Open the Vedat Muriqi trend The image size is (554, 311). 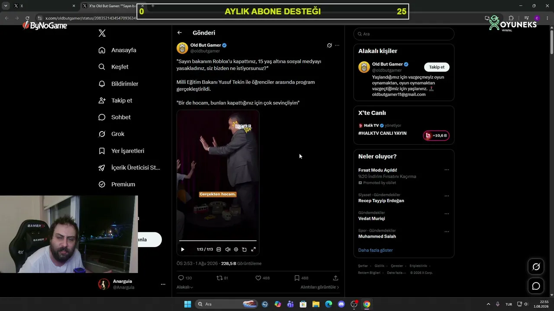[371, 219]
